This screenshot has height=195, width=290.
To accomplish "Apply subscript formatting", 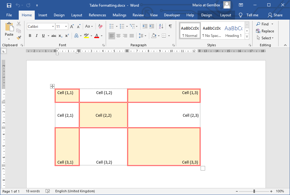I will (x=61, y=35).
